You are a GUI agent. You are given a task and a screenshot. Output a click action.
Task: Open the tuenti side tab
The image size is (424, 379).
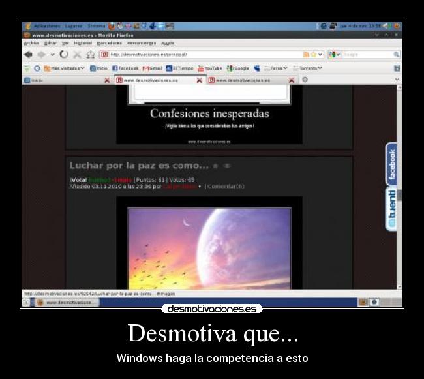(x=391, y=209)
